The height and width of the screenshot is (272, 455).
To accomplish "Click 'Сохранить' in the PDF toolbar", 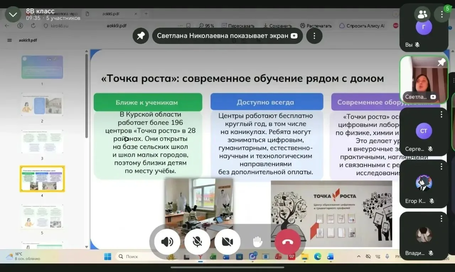I will (277, 26).
